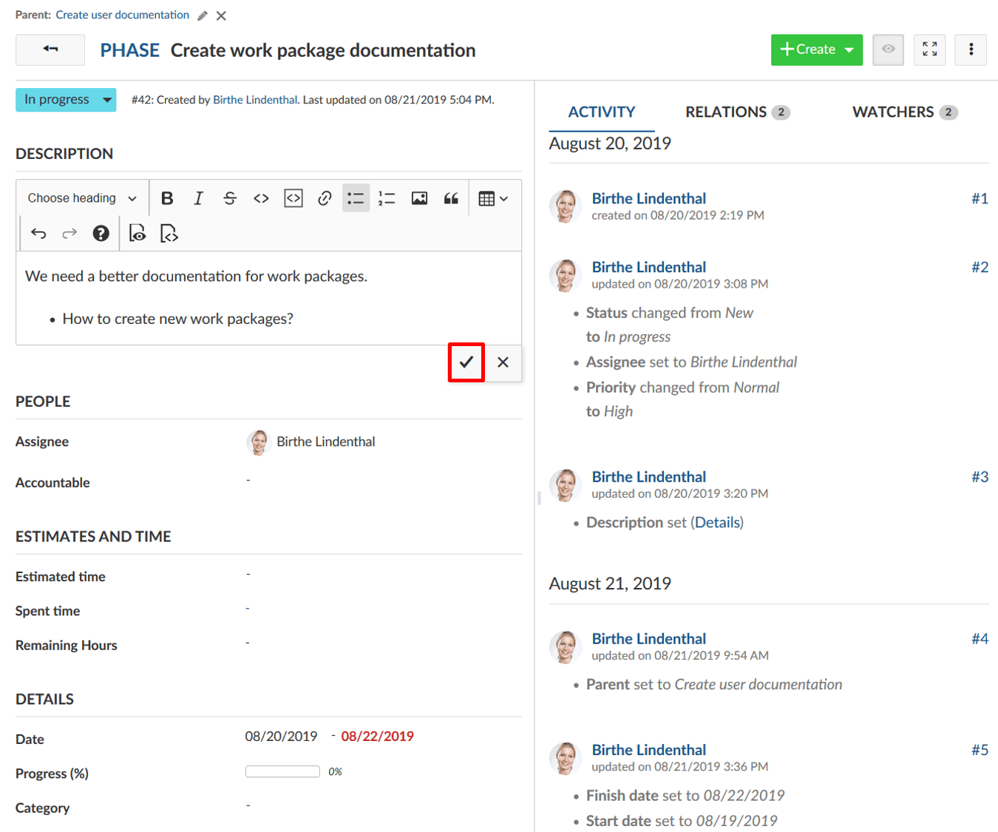Toggle the watch eye button
This screenshot has height=832, width=998.
click(x=888, y=50)
